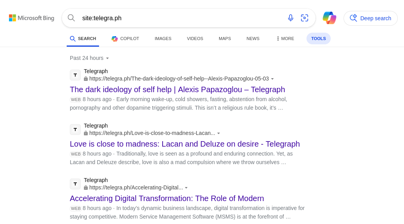Click the Accelerating-Digital URL text
This screenshot has height=224, width=404.
point(136,187)
